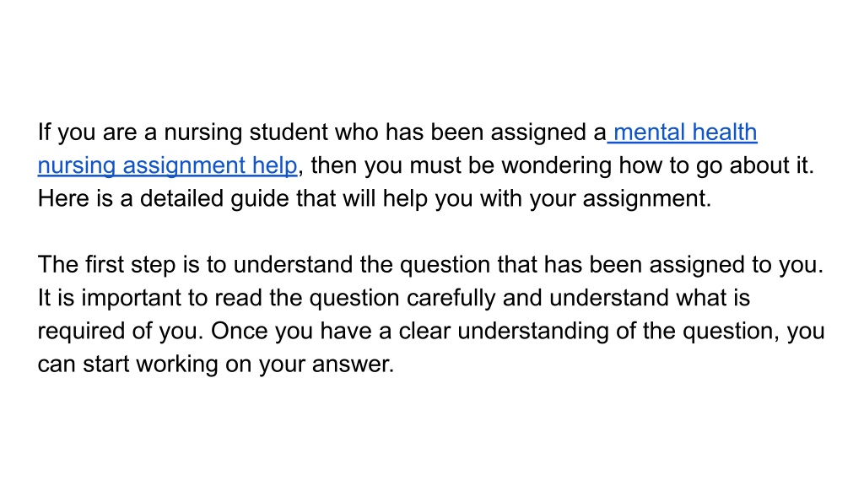Open the 'mental health' hyperlink text
The width and height of the screenshot is (864, 486).
[x=685, y=132]
